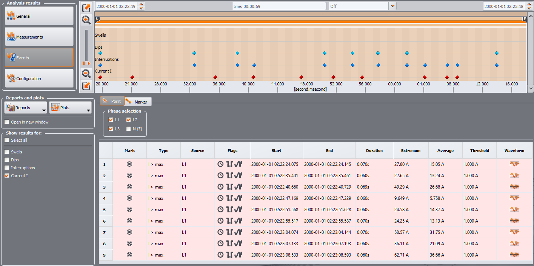This screenshot has height=266, width=534.
Task: Click the start marker S on range bar
Action: pyautogui.click(x=97, y=19)
